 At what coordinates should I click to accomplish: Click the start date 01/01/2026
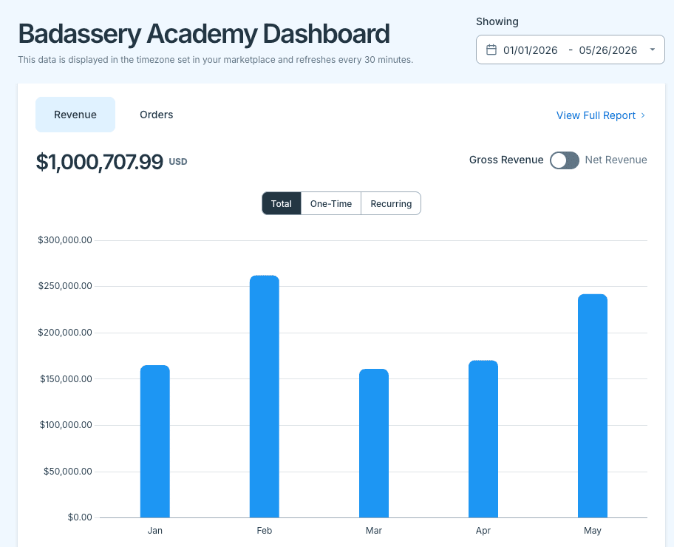point(531,50)
